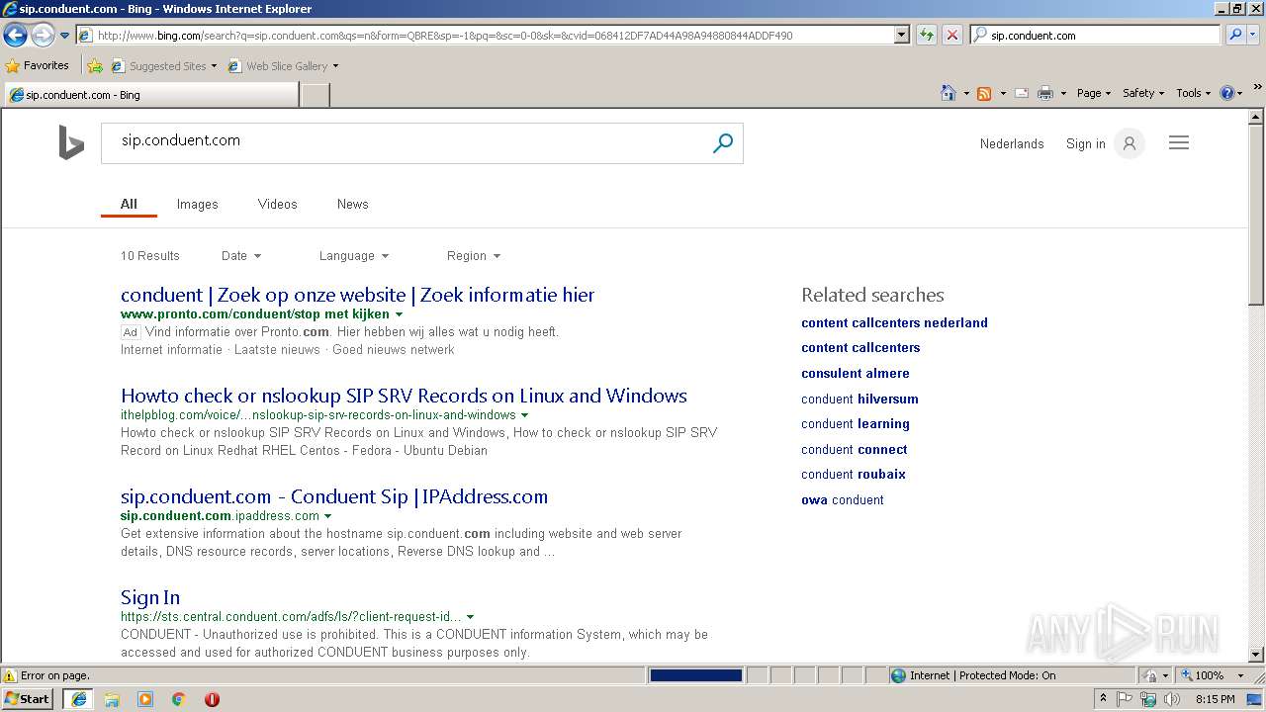Screen dimensions: 1266x712
Task: Click the Stop loading red X icon
Action: pyautogui.click(x=951, y=35)
